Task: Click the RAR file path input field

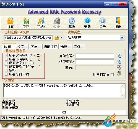Action: click(28, 38)
